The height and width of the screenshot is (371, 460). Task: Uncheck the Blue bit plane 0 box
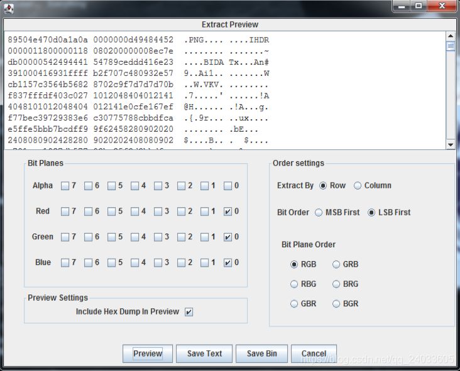point(227,262)
